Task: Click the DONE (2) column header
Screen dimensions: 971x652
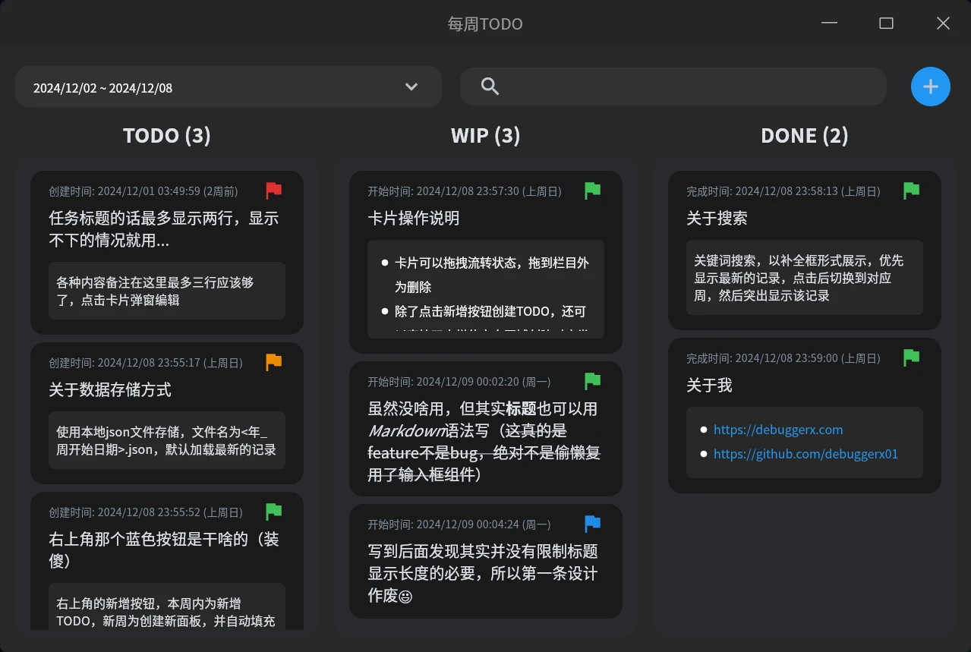Action: [805, 136]
